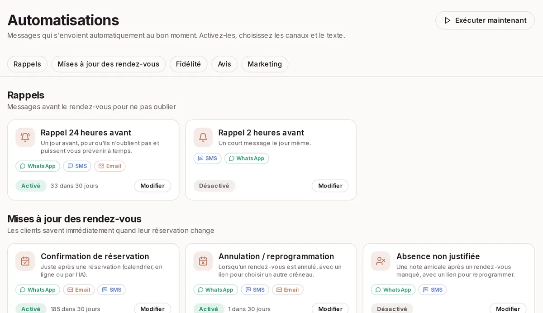
Task: Click the Activé badge on Annulation / reprogrammation
Action: click(209, 309)
